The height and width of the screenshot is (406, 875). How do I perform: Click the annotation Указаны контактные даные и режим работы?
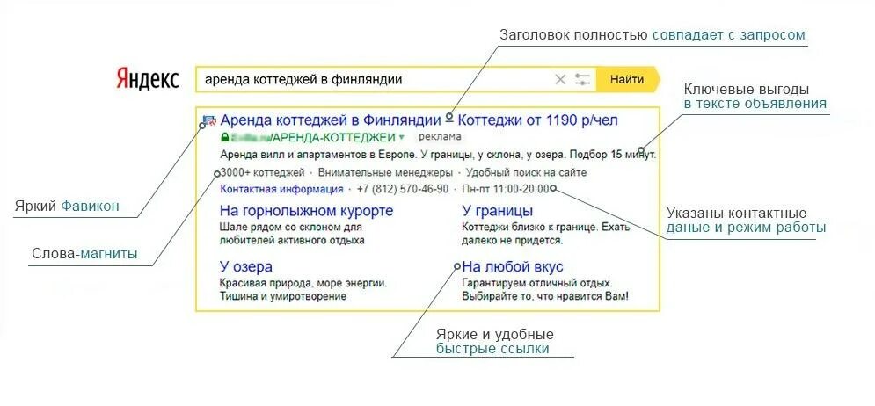click(746, 221)
